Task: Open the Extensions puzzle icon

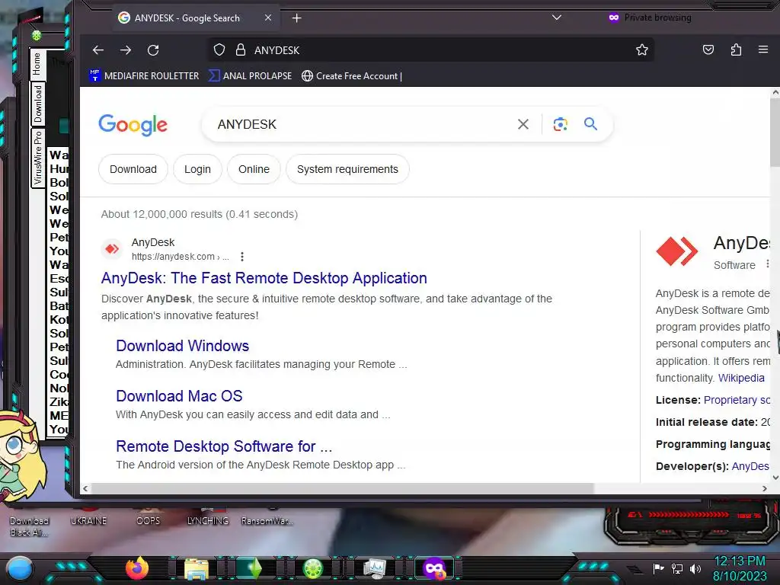Action: point(737,50)
